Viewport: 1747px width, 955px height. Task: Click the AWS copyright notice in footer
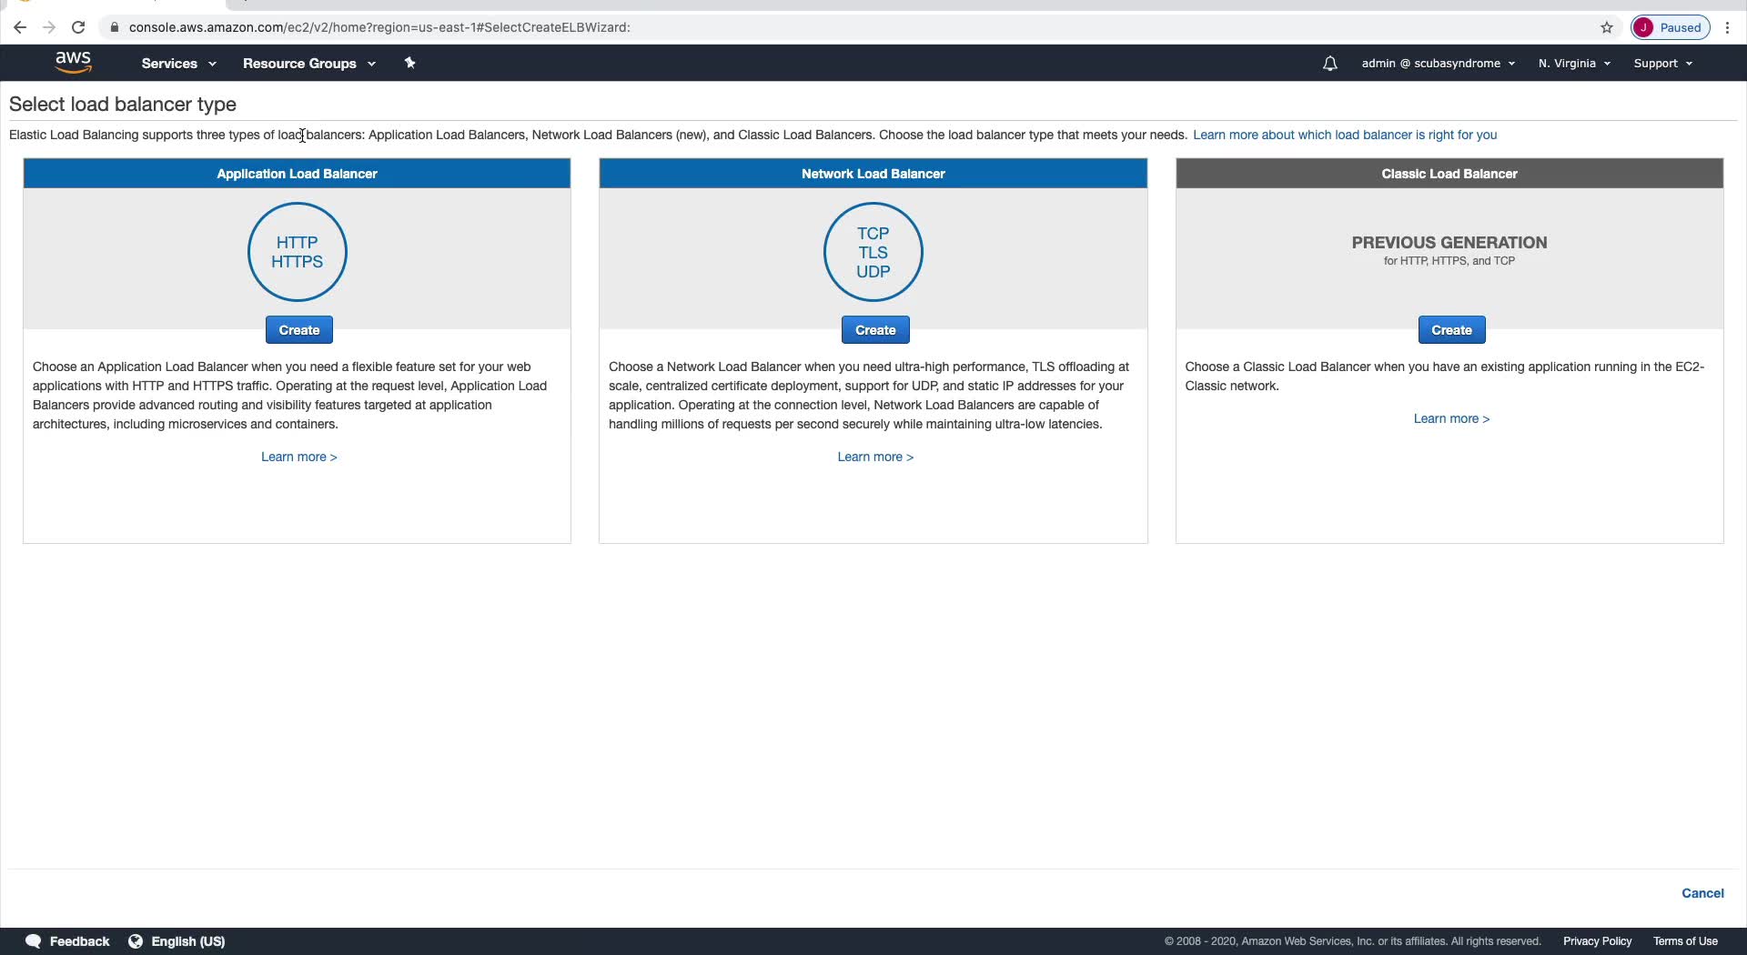1352,941
